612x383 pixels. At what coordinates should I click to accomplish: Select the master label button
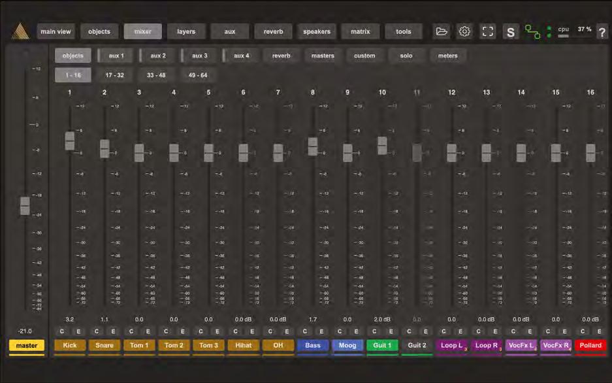(x=27, y=346)
